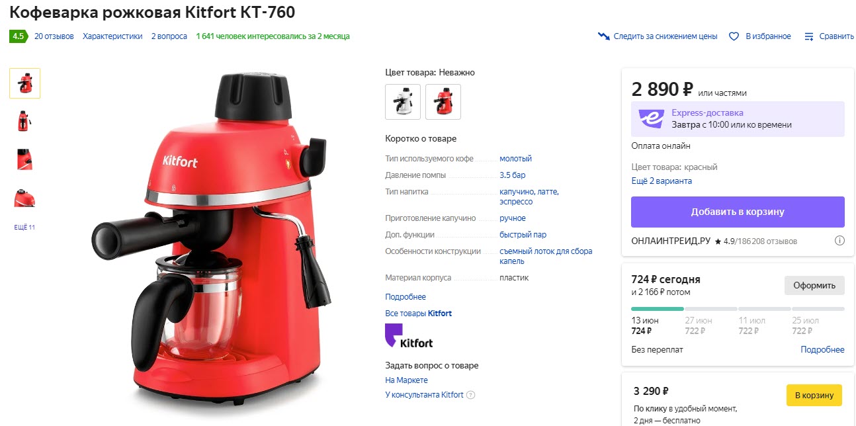Viewport: 856px width, 426px height.
Task: Expand the 'Ещё 11' more photos link
Action: (24, 228)
